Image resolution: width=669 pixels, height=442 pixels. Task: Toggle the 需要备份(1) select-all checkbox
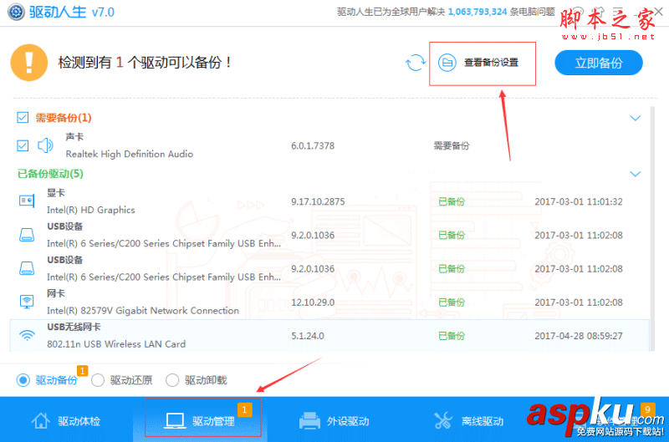point(23,118)
